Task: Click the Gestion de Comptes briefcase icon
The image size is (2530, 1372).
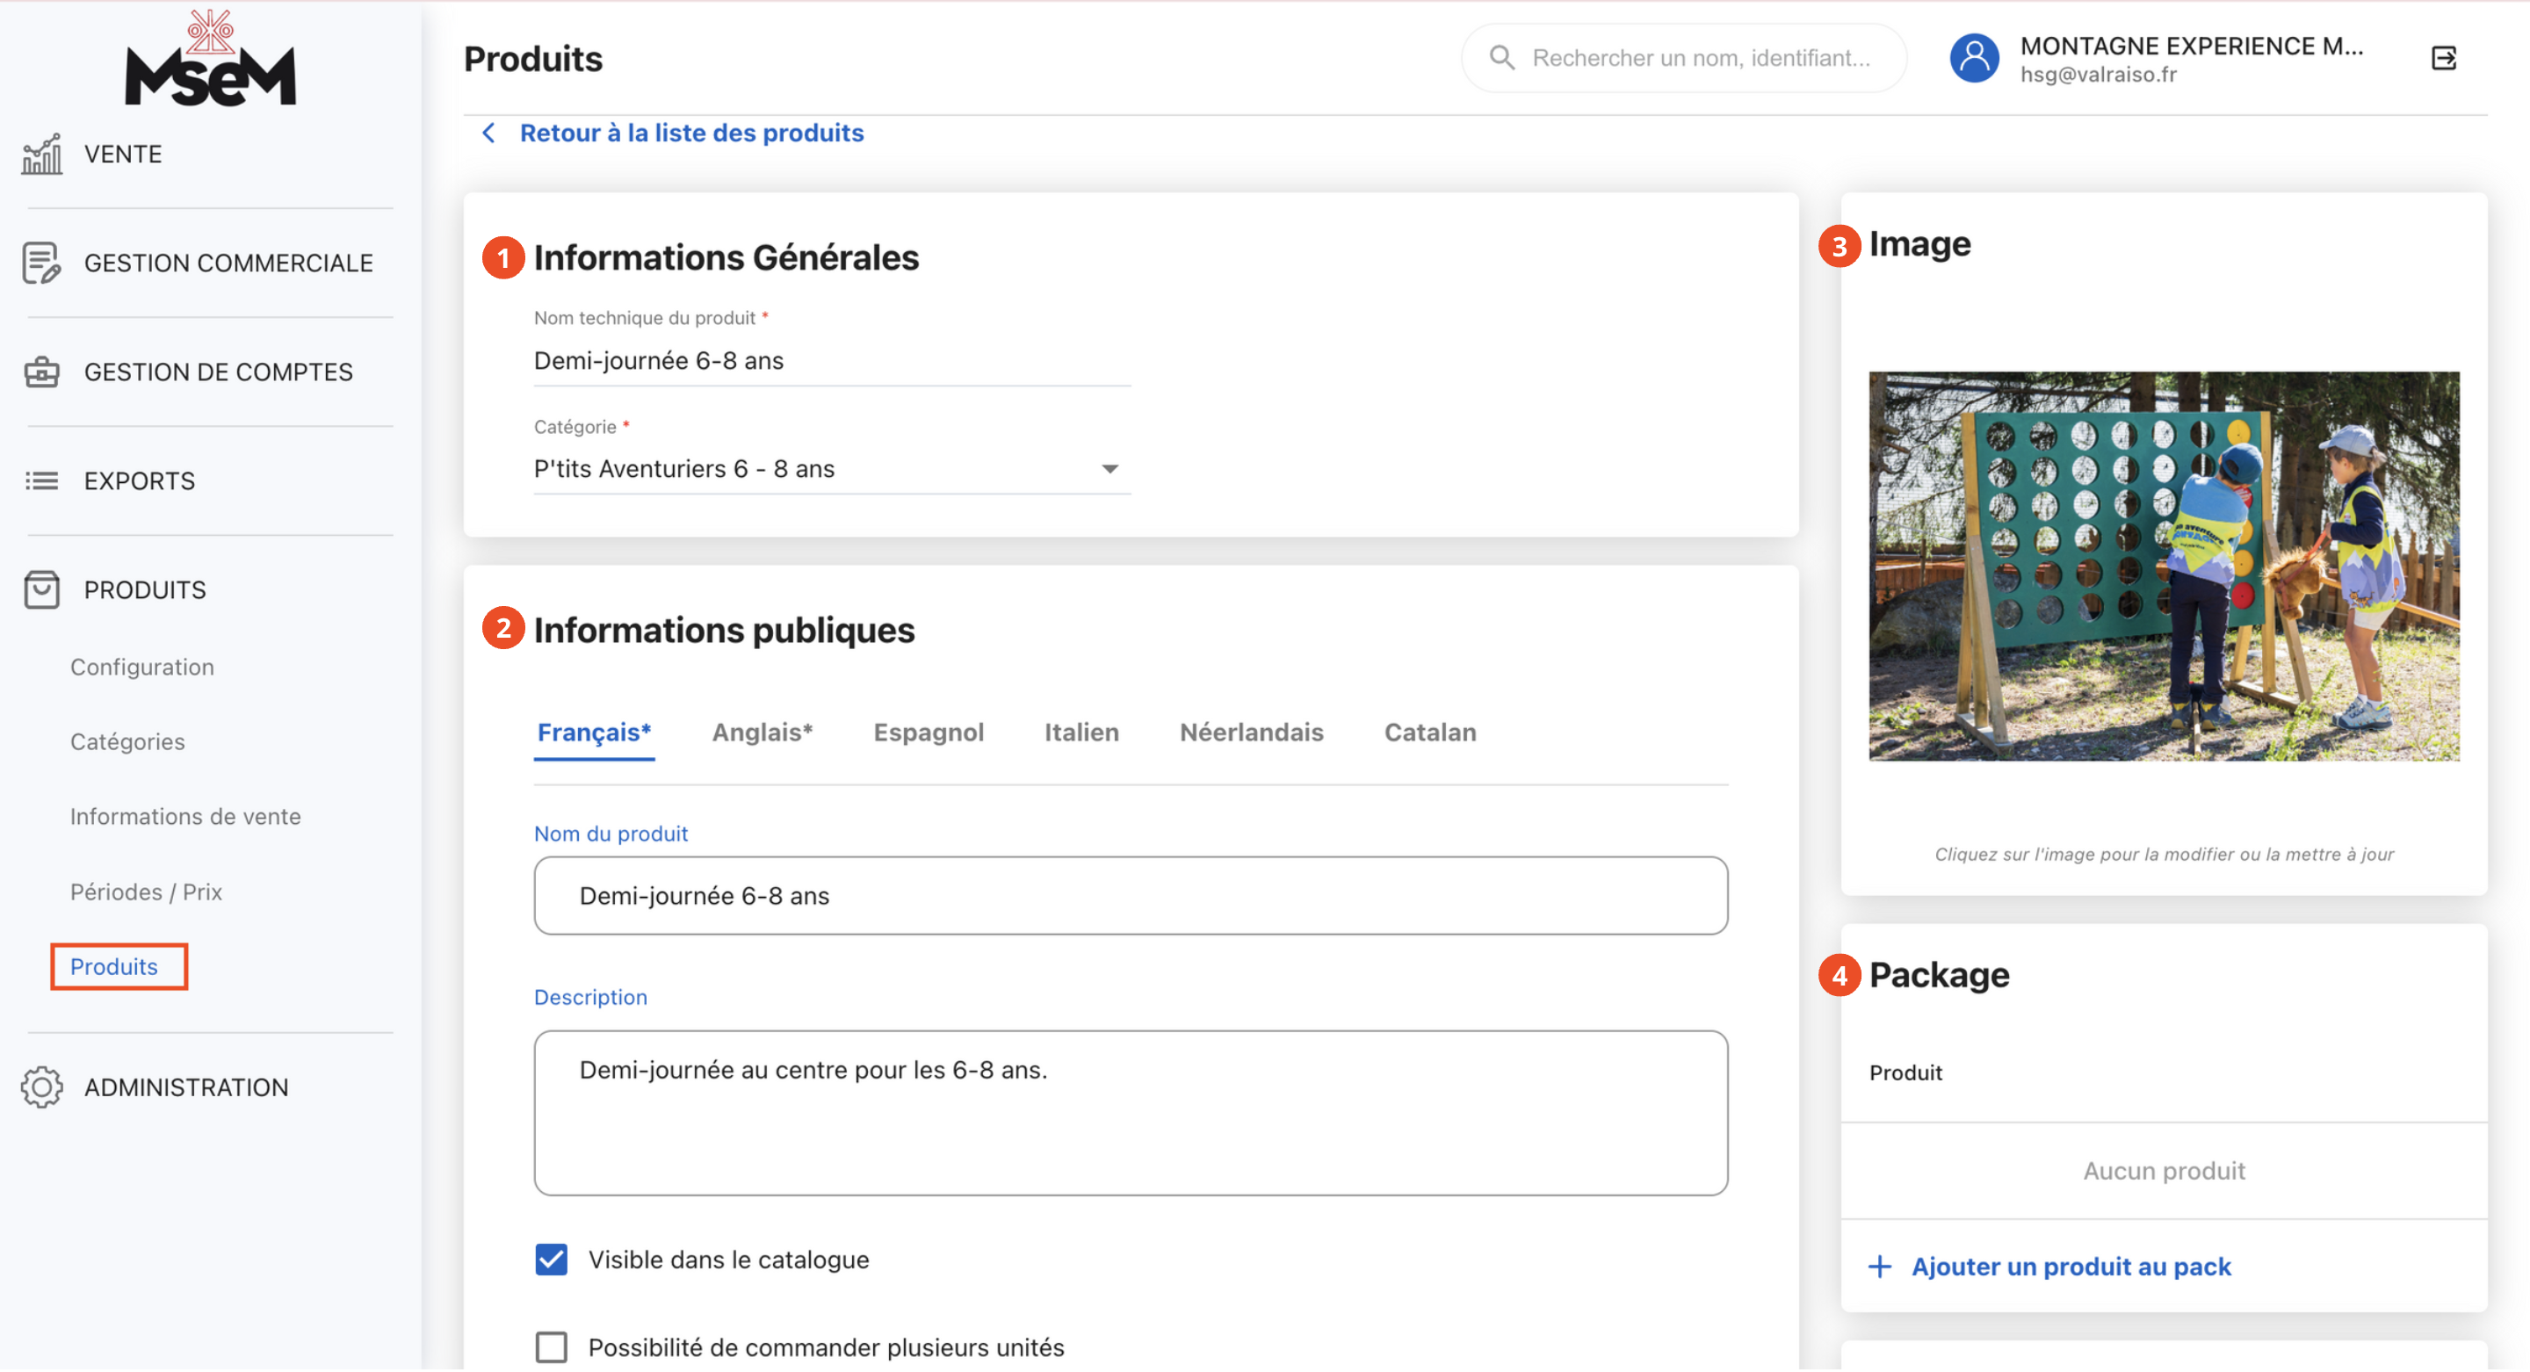Action: click(x=41, y=372)
